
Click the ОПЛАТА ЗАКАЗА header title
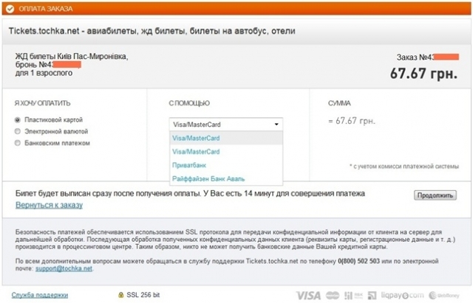tap(46, 9)
